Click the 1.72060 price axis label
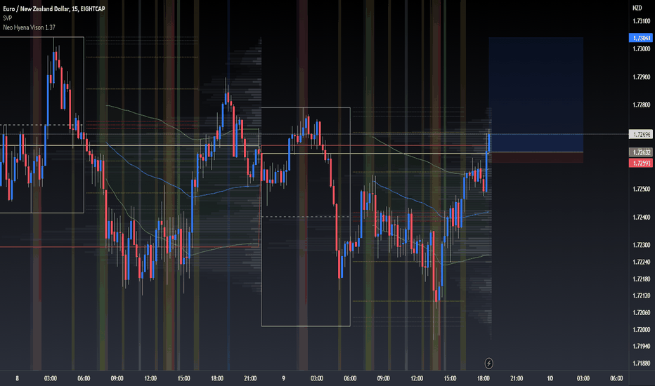Viewport: 655px width, 386px height. click(642, 312)
